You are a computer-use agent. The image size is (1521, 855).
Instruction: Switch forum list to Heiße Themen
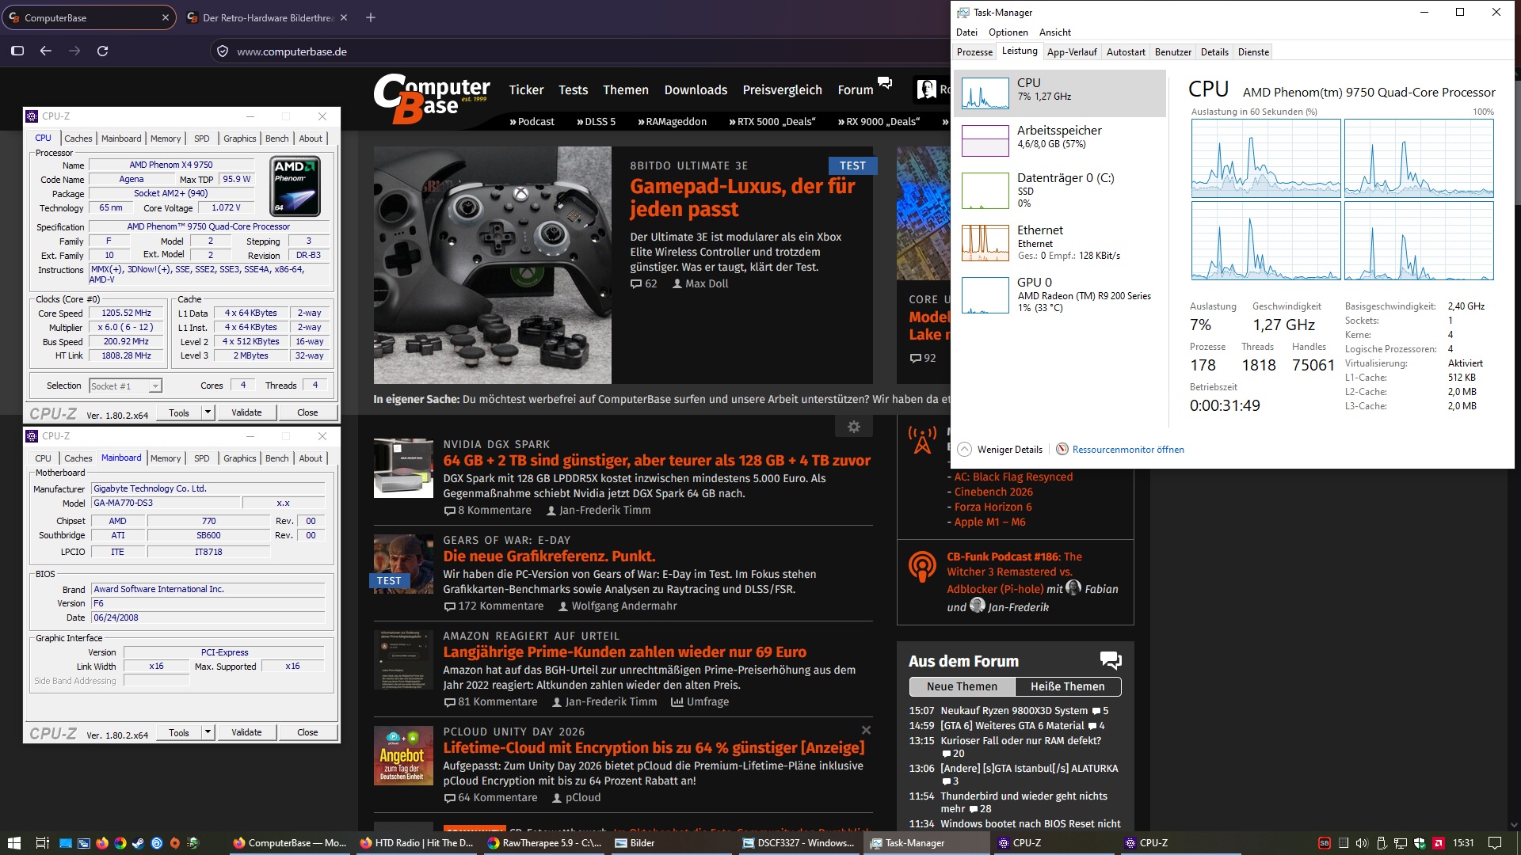(x=1067, y=686)
